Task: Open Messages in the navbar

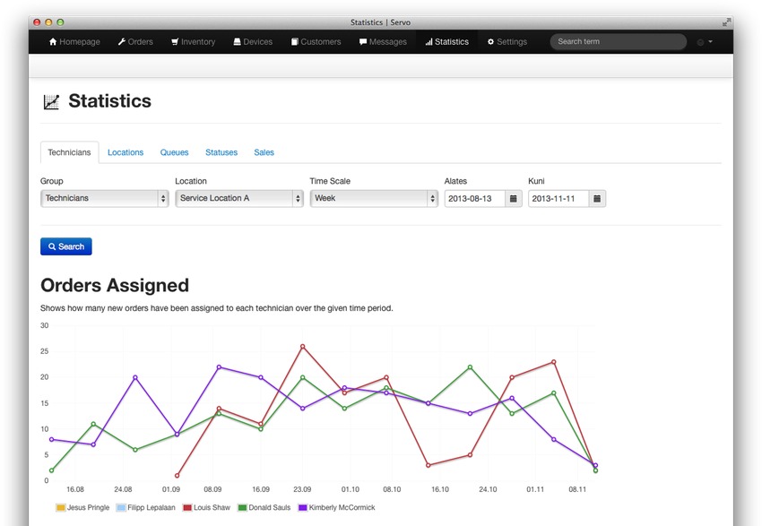Action: coord(383,42)
